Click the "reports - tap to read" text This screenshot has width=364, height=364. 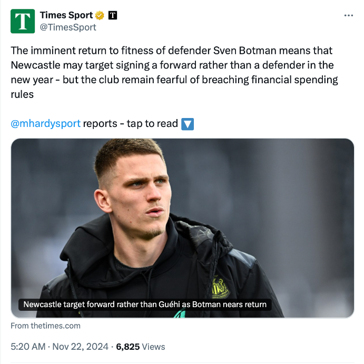tap(131, 124)
